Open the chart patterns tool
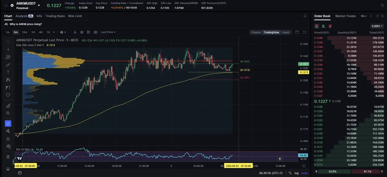This screenshot has height=177, width=387. (x=8, y=80)
